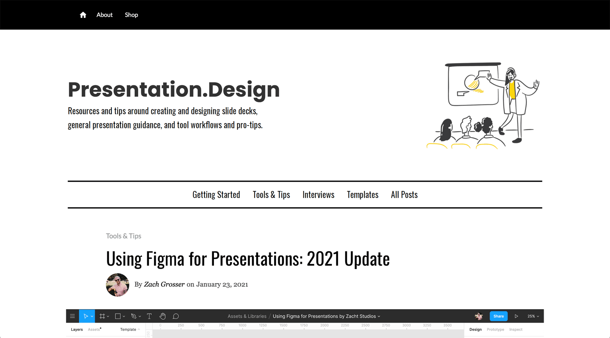This screenshot has height=338, width=610.
Task: Open the Figma hamburger main menu
Action: coord(72,316)
